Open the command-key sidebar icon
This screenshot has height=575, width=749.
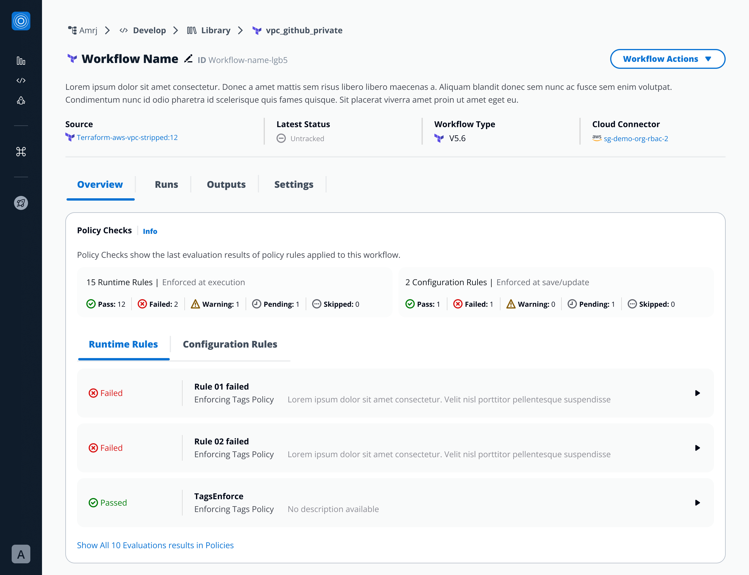(21, 152)
